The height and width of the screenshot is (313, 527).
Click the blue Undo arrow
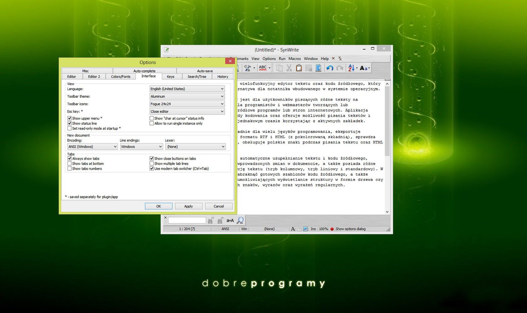pos(329,68)
